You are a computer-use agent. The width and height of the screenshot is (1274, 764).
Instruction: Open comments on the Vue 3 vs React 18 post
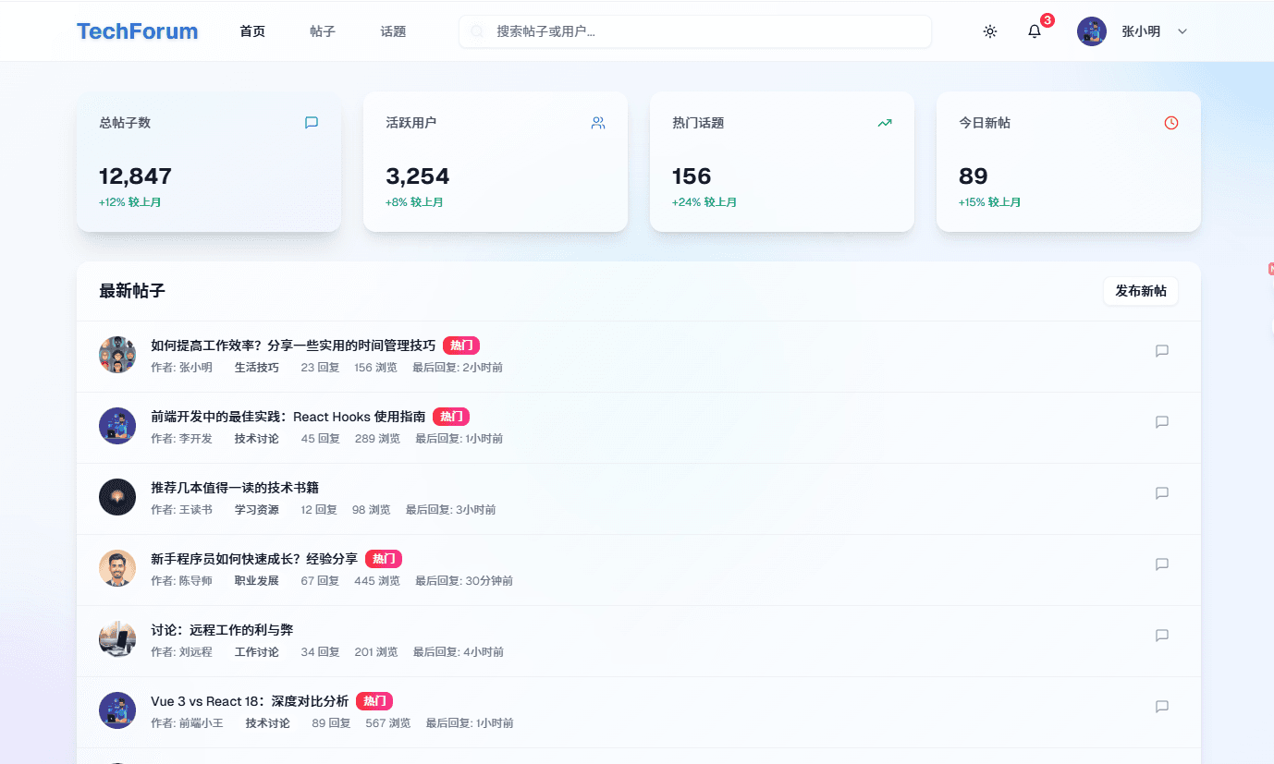pyautogui.click(x=1161, y=707)
